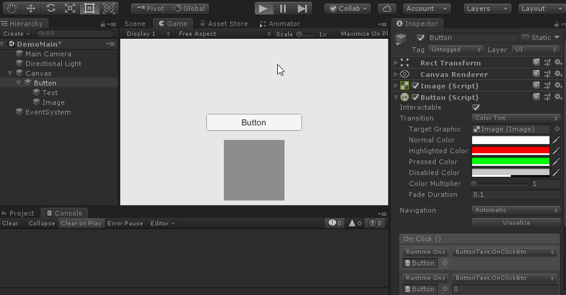Collapse the Button node in Hierarchy
The width and height of the screenshot is (566, 295).
pos(18,83)
